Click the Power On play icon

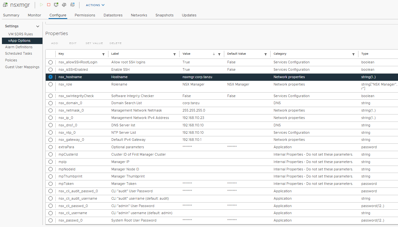(x=41, y=5)
